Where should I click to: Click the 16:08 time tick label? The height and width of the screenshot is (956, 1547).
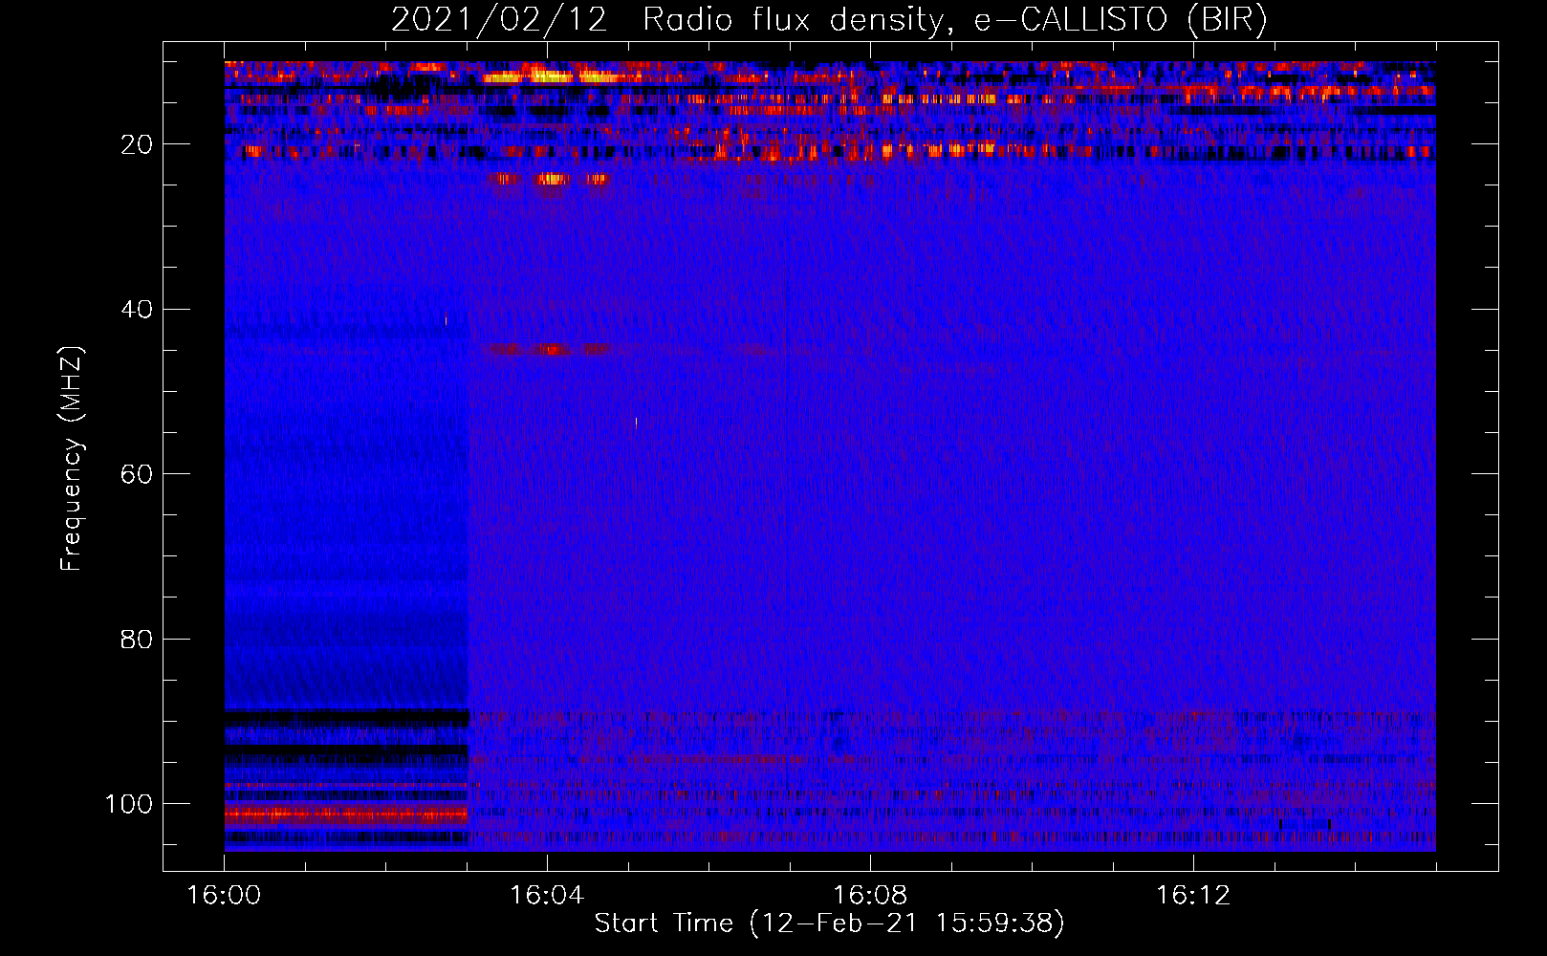click(x=870, y=896)
